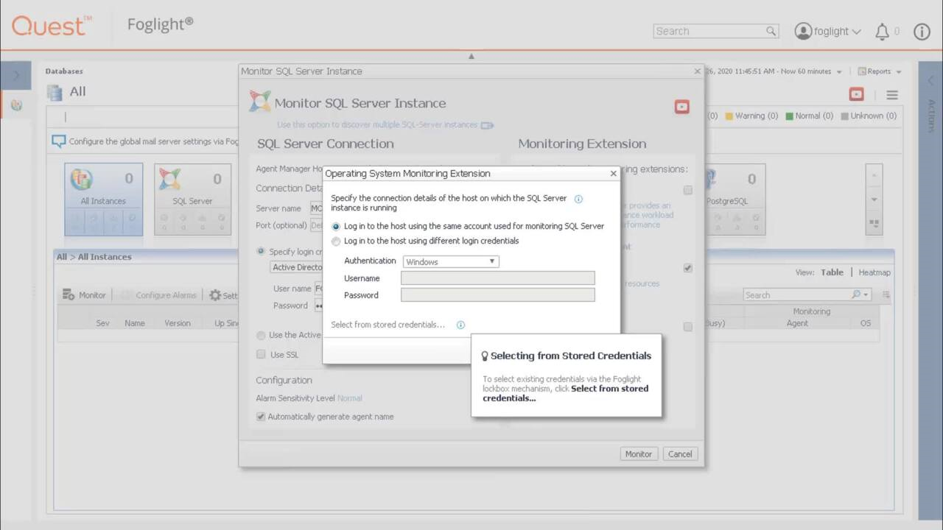Image resolution: width=943 pixels, height=530 pixels.
Task: Click the red video icon in Monitor dialog
Action: click(682, 107)
